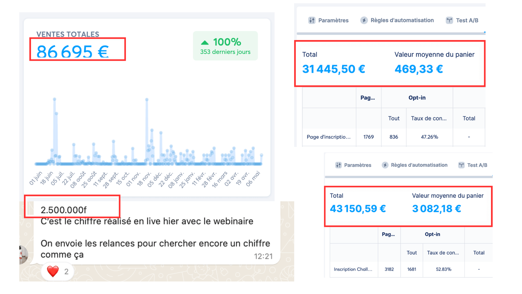This screenshot has height=294, width=522.
Task: Select the 43 150,59 € total amount
Action: (x=358, y=209)
